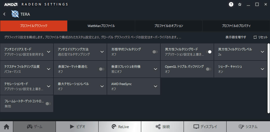Go back using the back arrow
This screenshot has width=270, height=132.
[x=5, y=14]
